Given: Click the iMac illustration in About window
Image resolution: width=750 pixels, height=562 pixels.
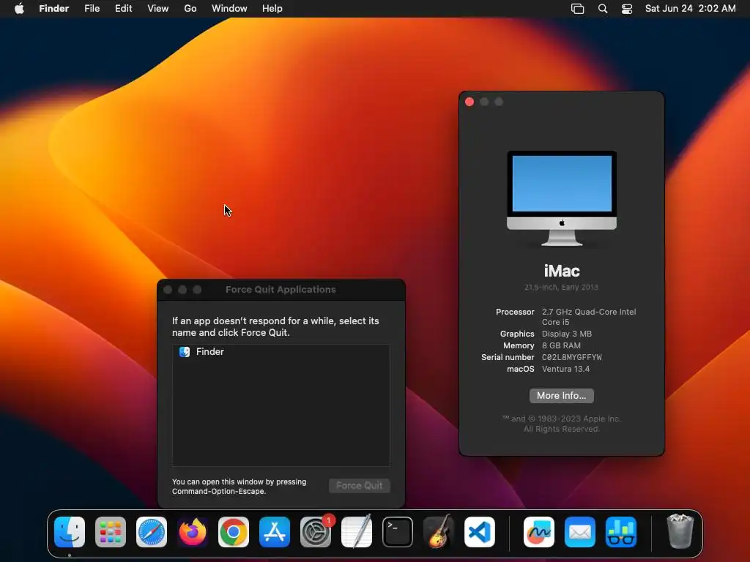Looking at the screenshot, I should [562, 198].
